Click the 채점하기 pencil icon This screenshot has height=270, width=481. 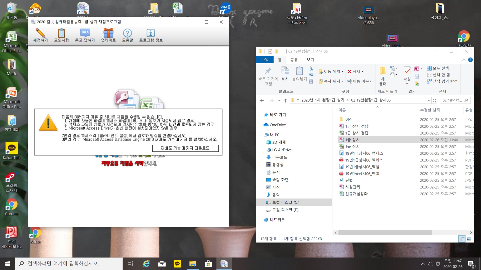pyautogui.click(x=40, y=33)
